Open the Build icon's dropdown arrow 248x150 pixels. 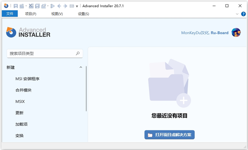point(26,6)
